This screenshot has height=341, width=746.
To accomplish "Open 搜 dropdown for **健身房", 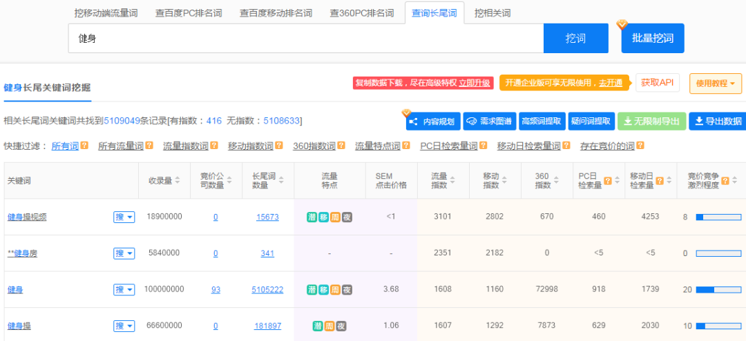I will (x=124, y=253).
